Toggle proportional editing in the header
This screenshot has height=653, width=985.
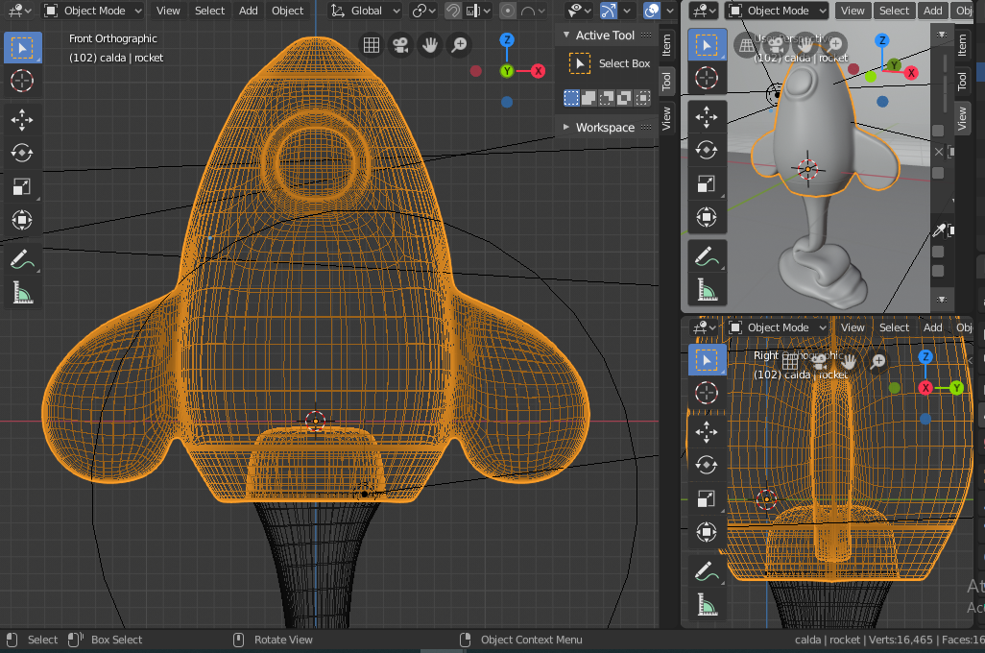(x=509, y=11)
